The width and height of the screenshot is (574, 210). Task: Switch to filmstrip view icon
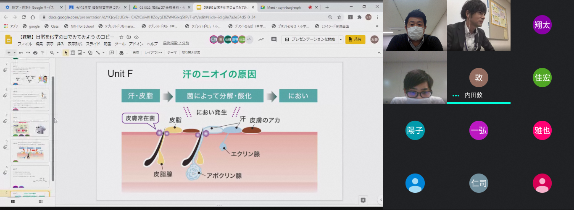click(x=13, y=202)
